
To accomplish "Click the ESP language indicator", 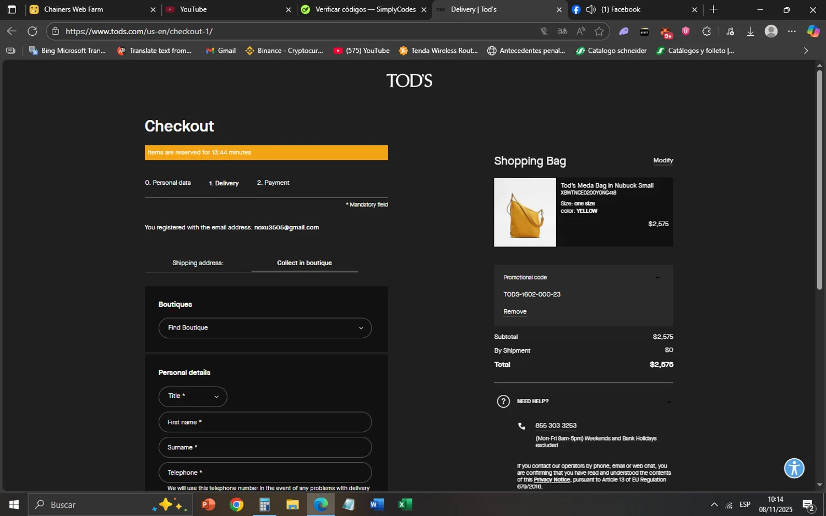I will pyautogui.click(x=745, y=504).
